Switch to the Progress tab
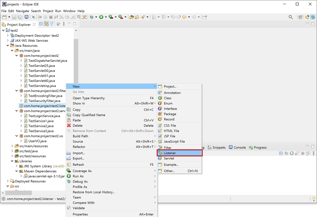The height and width of the screenshot is (217, 317). 258,148
